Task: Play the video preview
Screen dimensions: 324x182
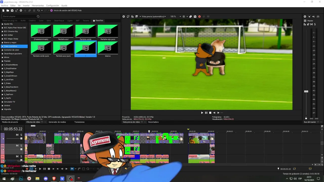Action: point(202,113)
